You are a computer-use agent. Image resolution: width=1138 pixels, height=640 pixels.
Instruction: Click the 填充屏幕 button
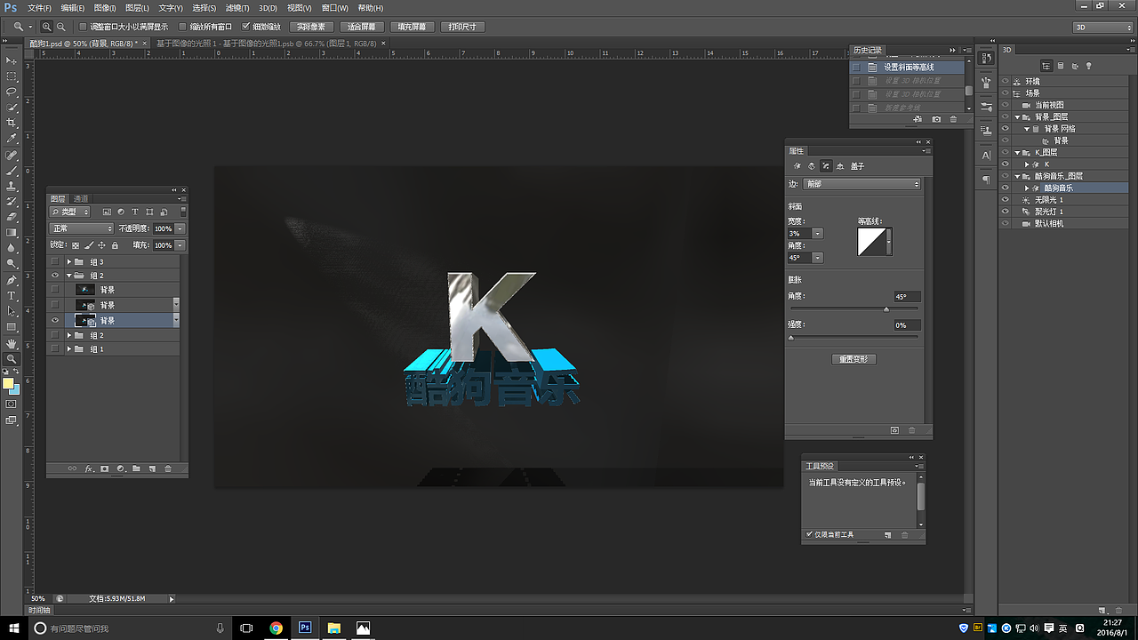pyautogui.click(x=412, y=27)
